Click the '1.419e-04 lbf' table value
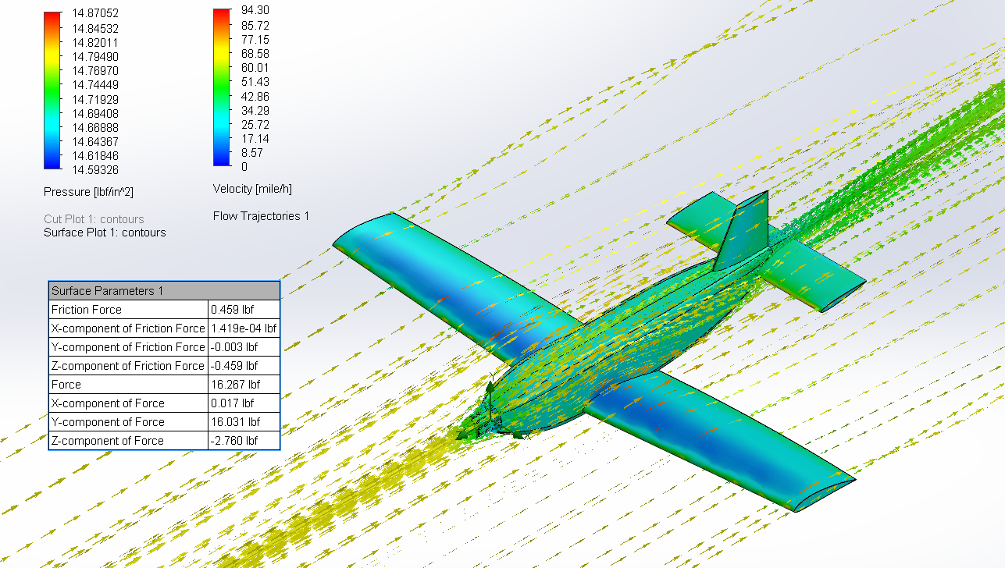Image resolution: width=1005 pixels, height=568 pixels. [244, 328]
